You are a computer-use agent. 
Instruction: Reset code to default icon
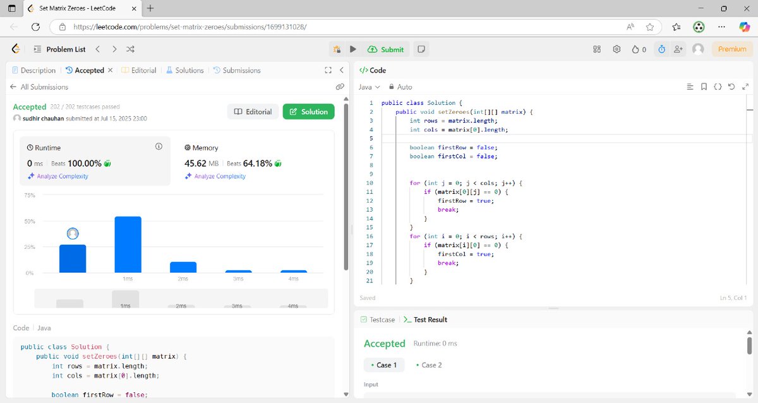pyautogui.click(x=731, y=87)
